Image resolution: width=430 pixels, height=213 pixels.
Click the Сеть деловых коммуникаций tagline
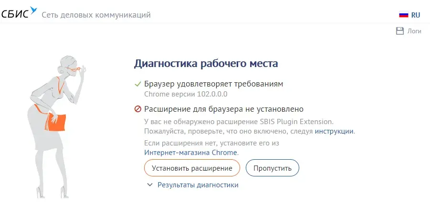pos(96,15)
